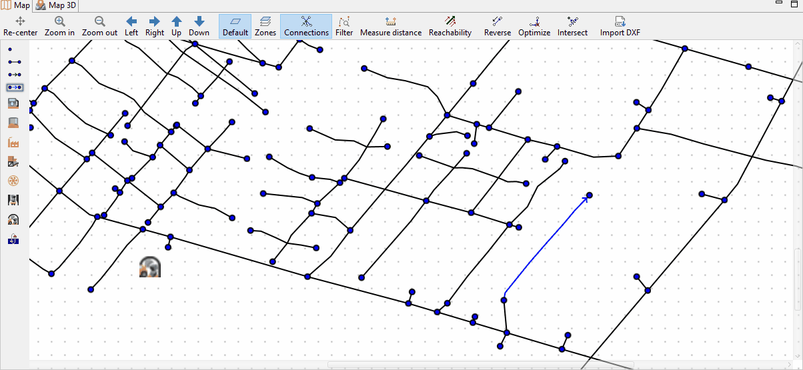803x370 pixels.
Task: Select the single point tool in sidebar
Action: coord(10,49)
